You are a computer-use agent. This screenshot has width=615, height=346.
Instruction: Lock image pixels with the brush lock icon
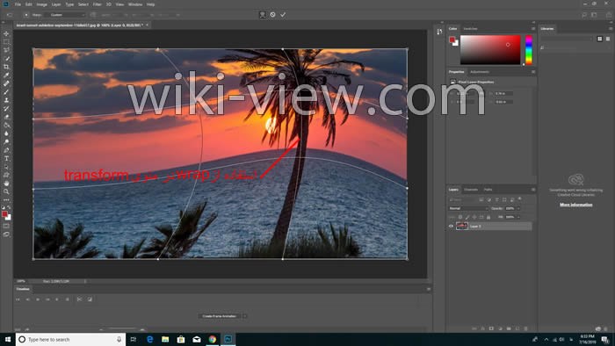(x=467, y=217)
